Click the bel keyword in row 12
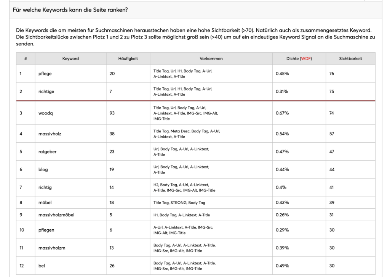The height and width of the screenshot is (277, 390). pyautogui.click(x=42, y=266)
